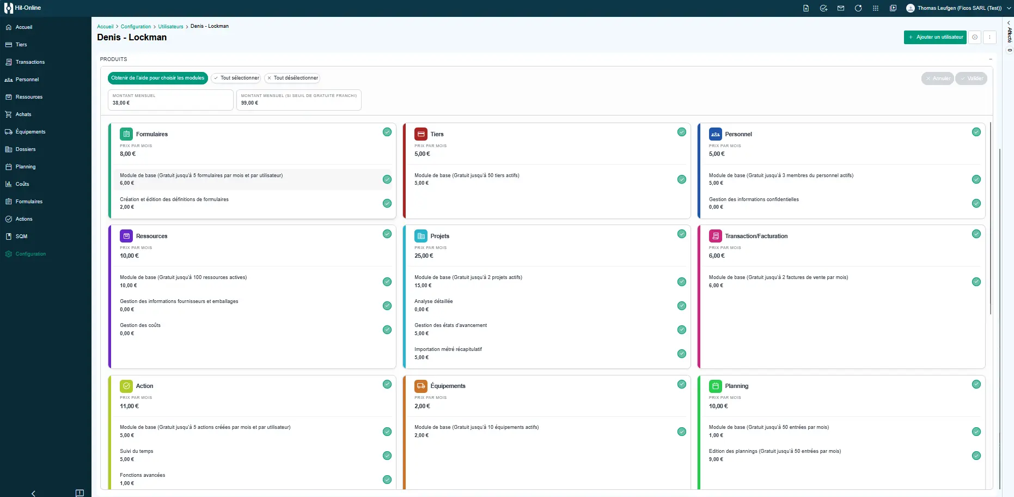Open the Configuration gear icon in sidebar
The height and width of the screenshot is (497, 1014).
pos(9,254)
